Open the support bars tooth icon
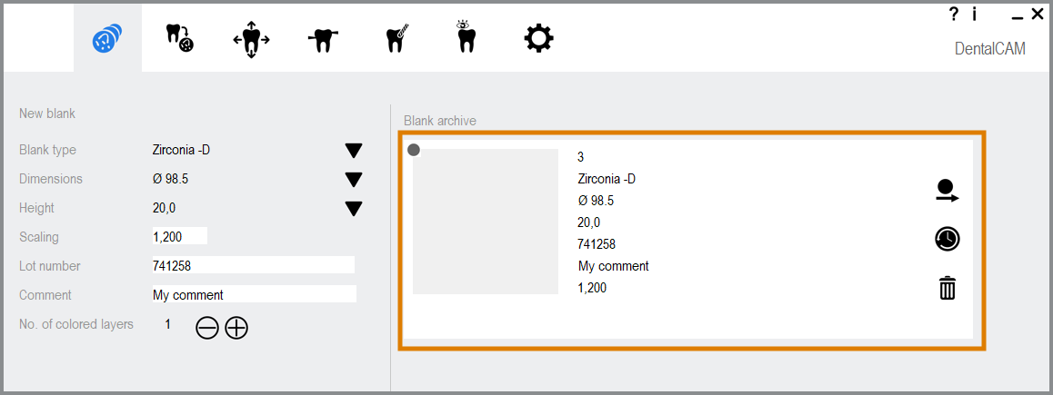This screenshot has width=1053, height=395. (x=323, y=40)
